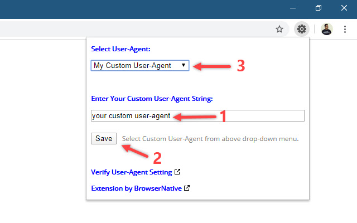357x223 pixels.
Task: Click the bookmark star icon
Action: point(279,29)
